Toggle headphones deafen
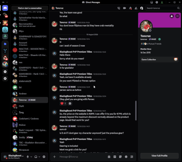 (36, 157)
